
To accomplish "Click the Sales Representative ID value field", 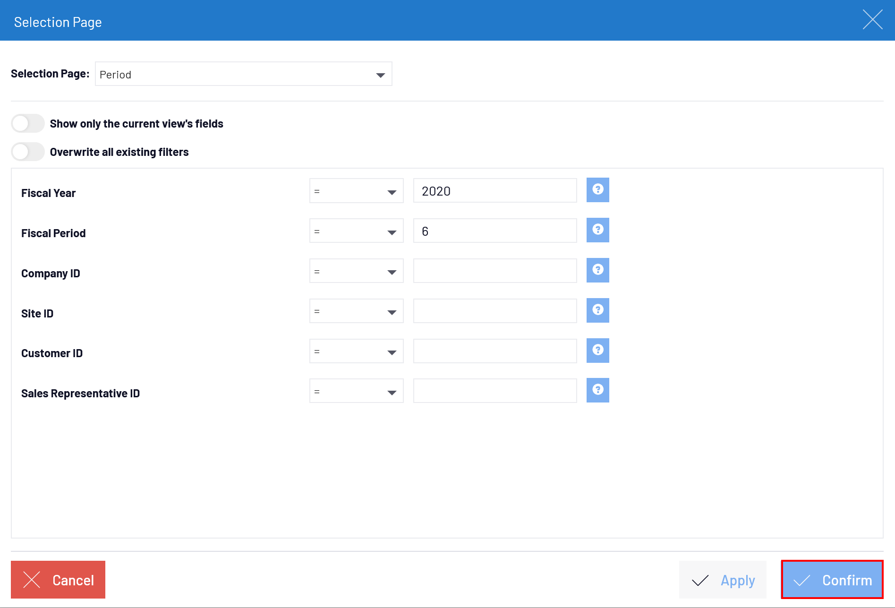I will (494, 391).
